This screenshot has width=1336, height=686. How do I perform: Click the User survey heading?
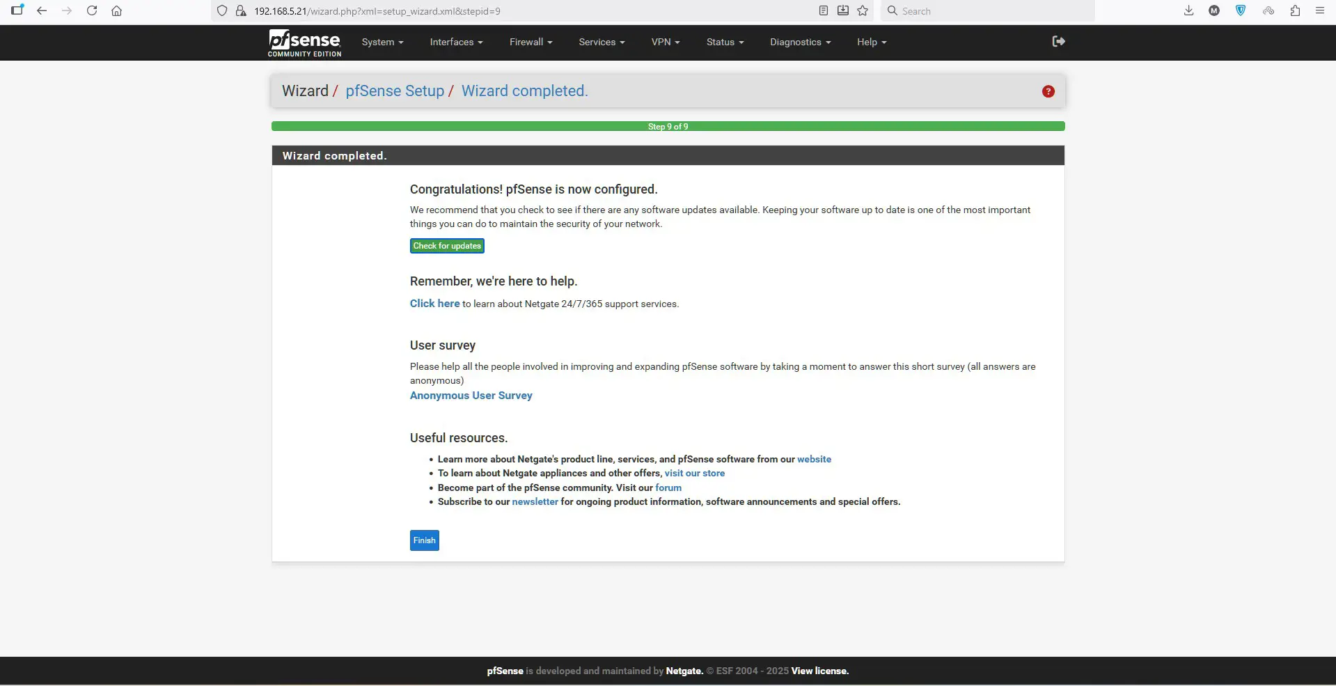pos(442,345)
